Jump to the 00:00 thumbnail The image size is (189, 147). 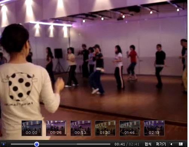click(x=32, y=128)
